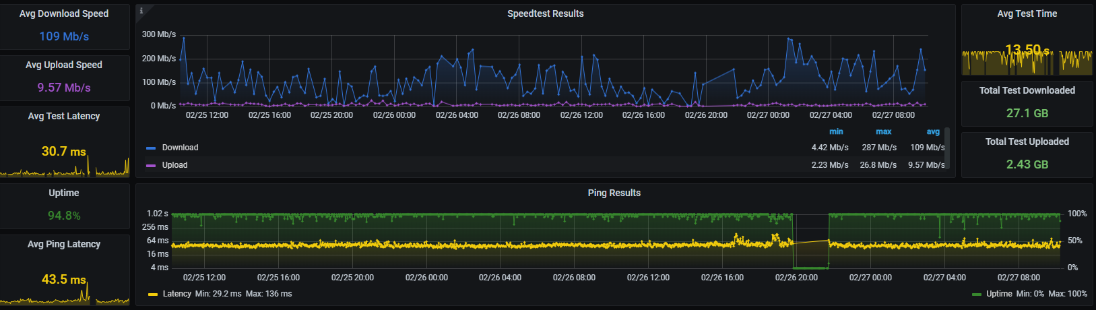
Task: Click the info icon on Speedtest Results panel
Action: [141, 10]
